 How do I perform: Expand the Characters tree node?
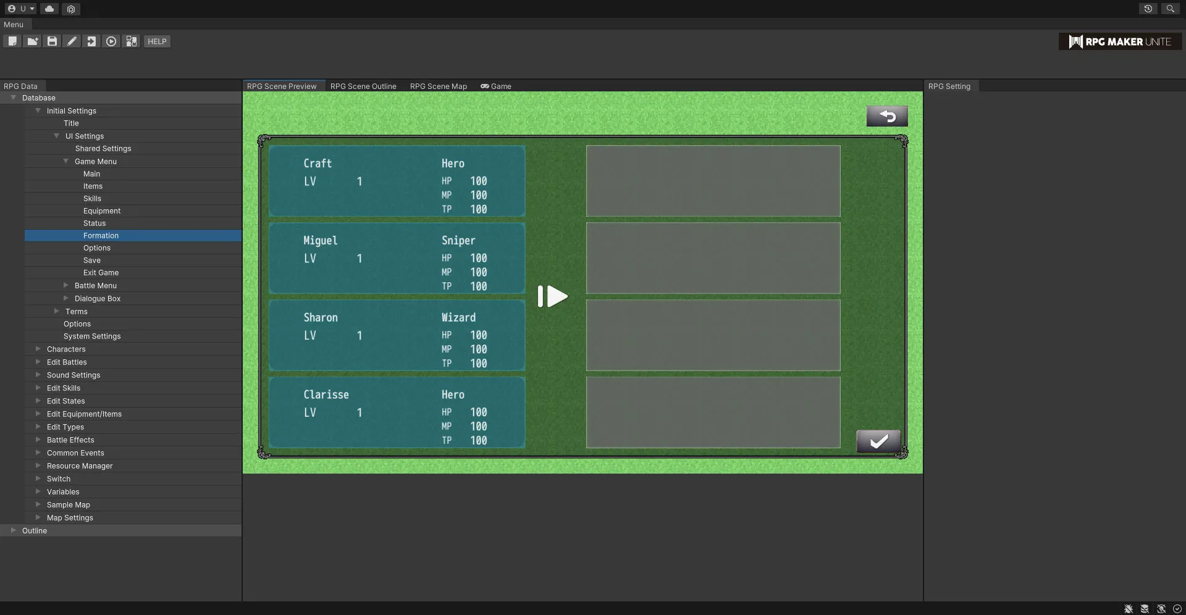click(x=38, y=349)
